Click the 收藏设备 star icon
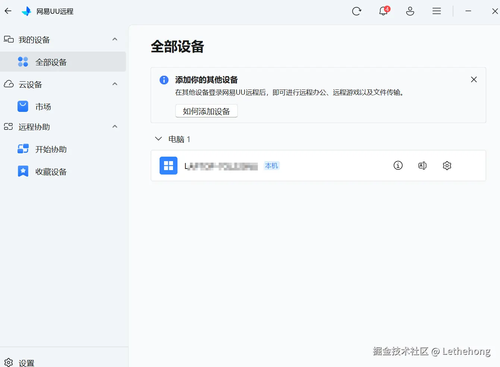Image resolution: width=500 pixels, height=367 pixels. click(23, 171)
